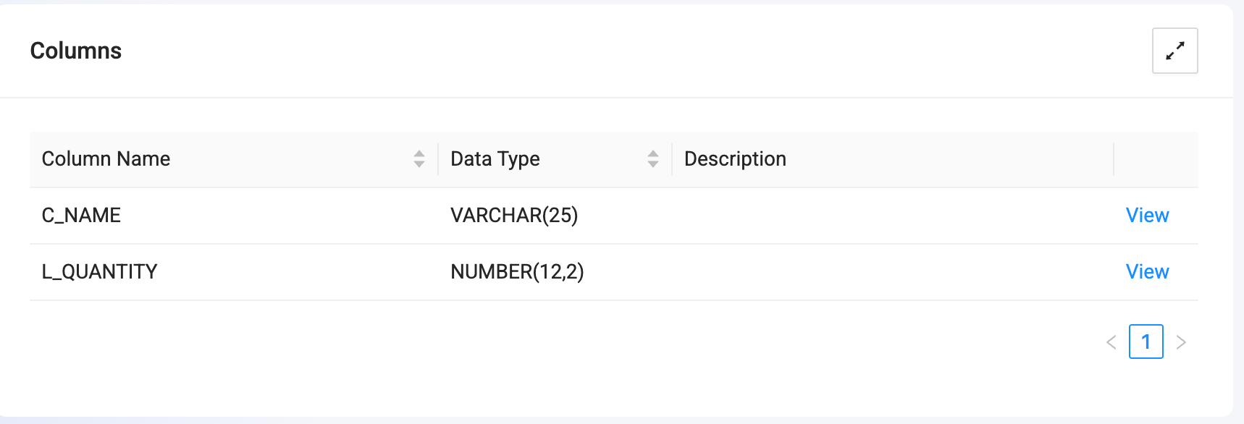Sort Column Name ascending with up caret
The width and height of the screenshot is (1244, 424).
coord(419,154)
